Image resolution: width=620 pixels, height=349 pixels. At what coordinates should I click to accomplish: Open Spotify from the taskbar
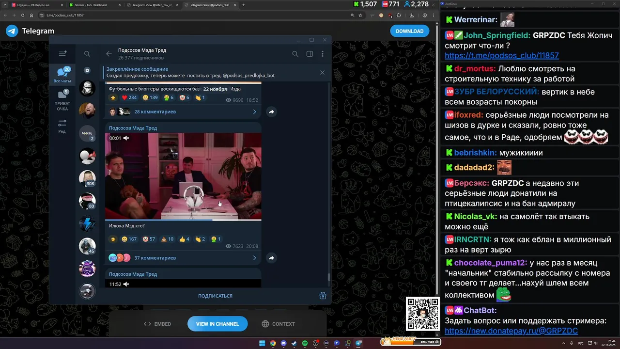(x=305, y=343)
